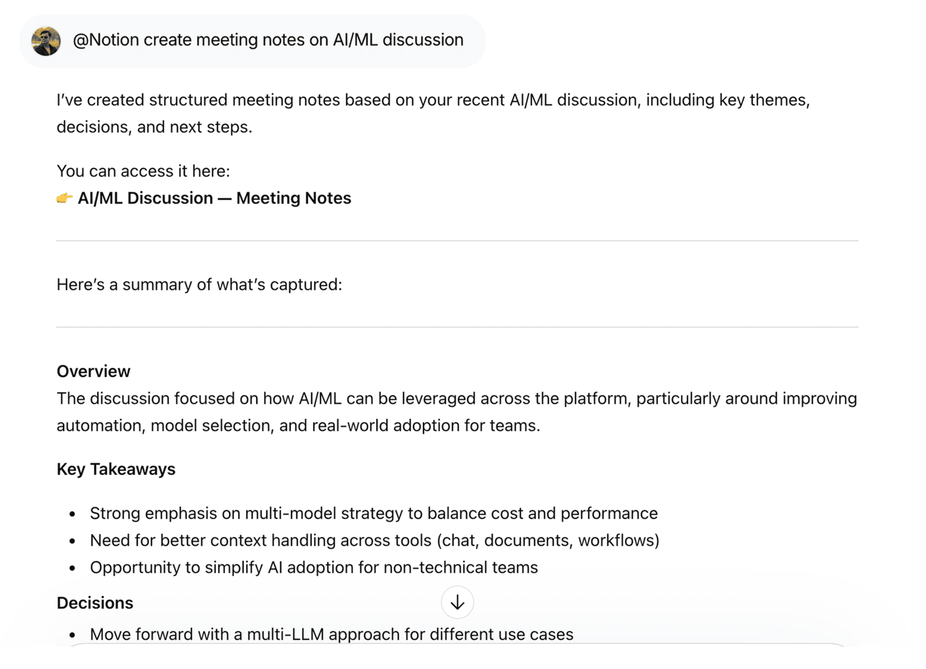The height and width of the screenshot is (669, 926).
Task: Click the bullet beside AI adoption takeaway
Action: click(x=71, y=568)
